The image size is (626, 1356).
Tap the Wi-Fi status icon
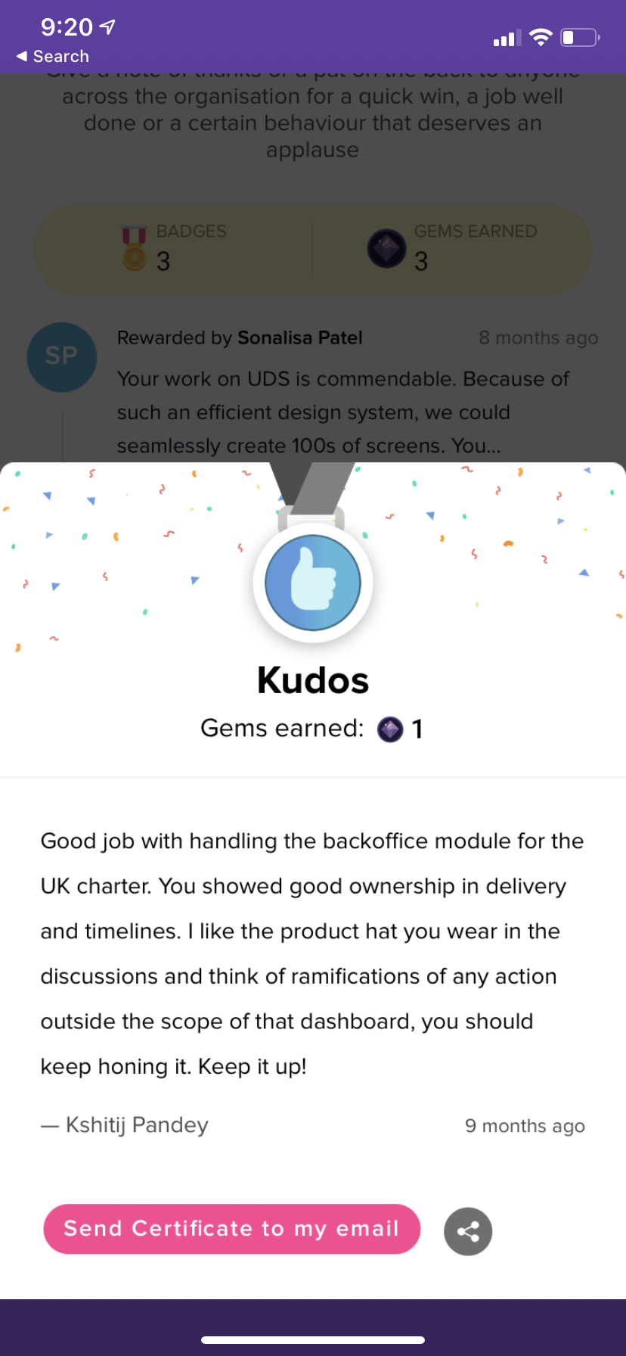click(x=541, y=38)
